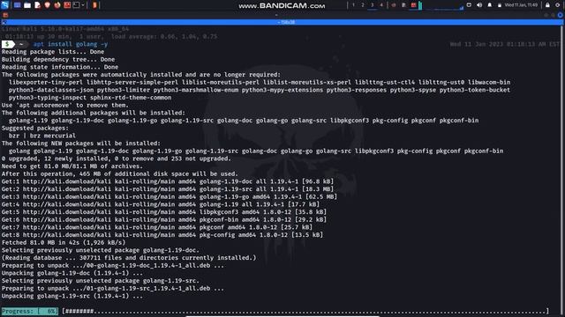Image resolution: width=565 pixels, height=317 pixels.
Task: Open the volume control tray icon
Action: [x=479, y=5]
